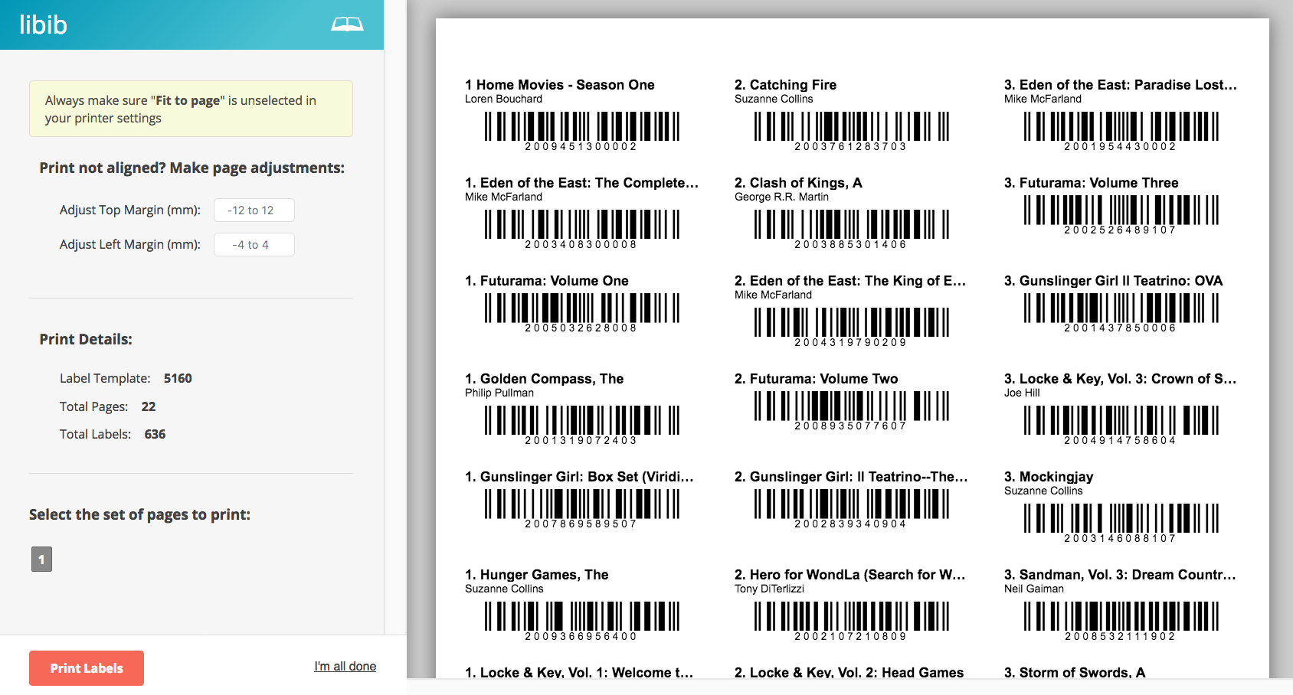Image resolution: width=1293 pixels, height=695 pixels.
Task: Select page set 1 to print
Action: click(41, 560)
